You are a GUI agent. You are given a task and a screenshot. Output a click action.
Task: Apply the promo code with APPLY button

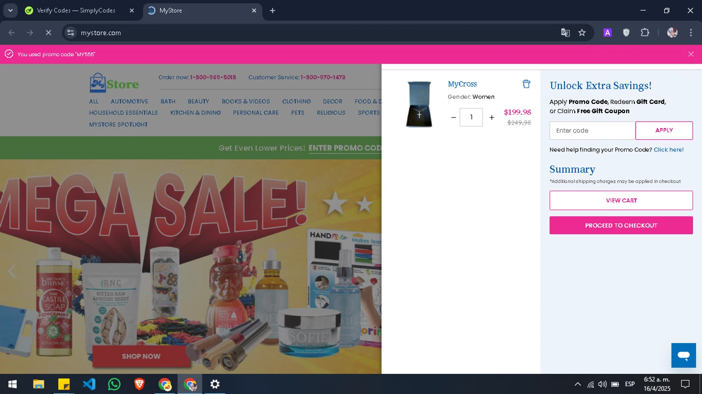tap(664, 130)
